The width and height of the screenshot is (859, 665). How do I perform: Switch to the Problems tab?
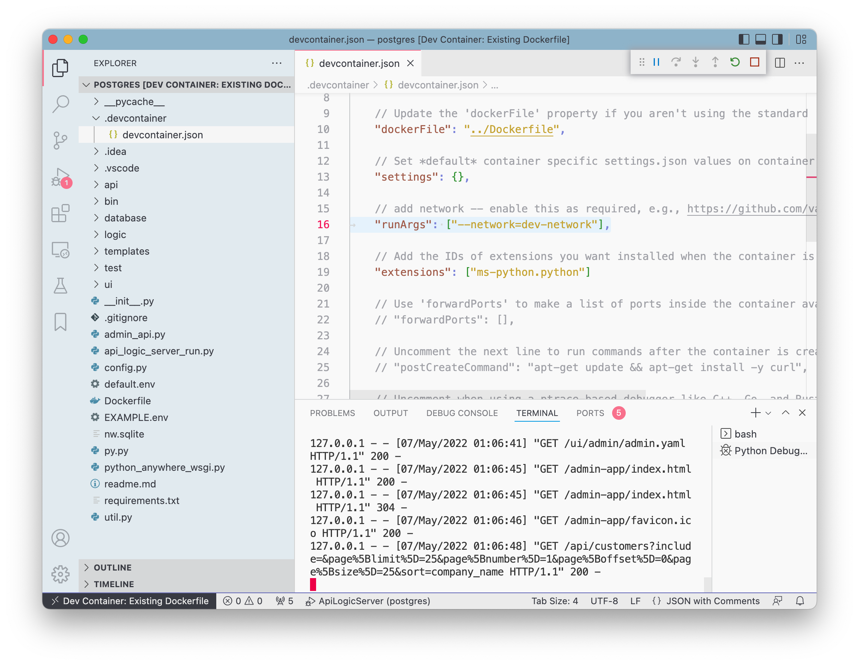332,413
